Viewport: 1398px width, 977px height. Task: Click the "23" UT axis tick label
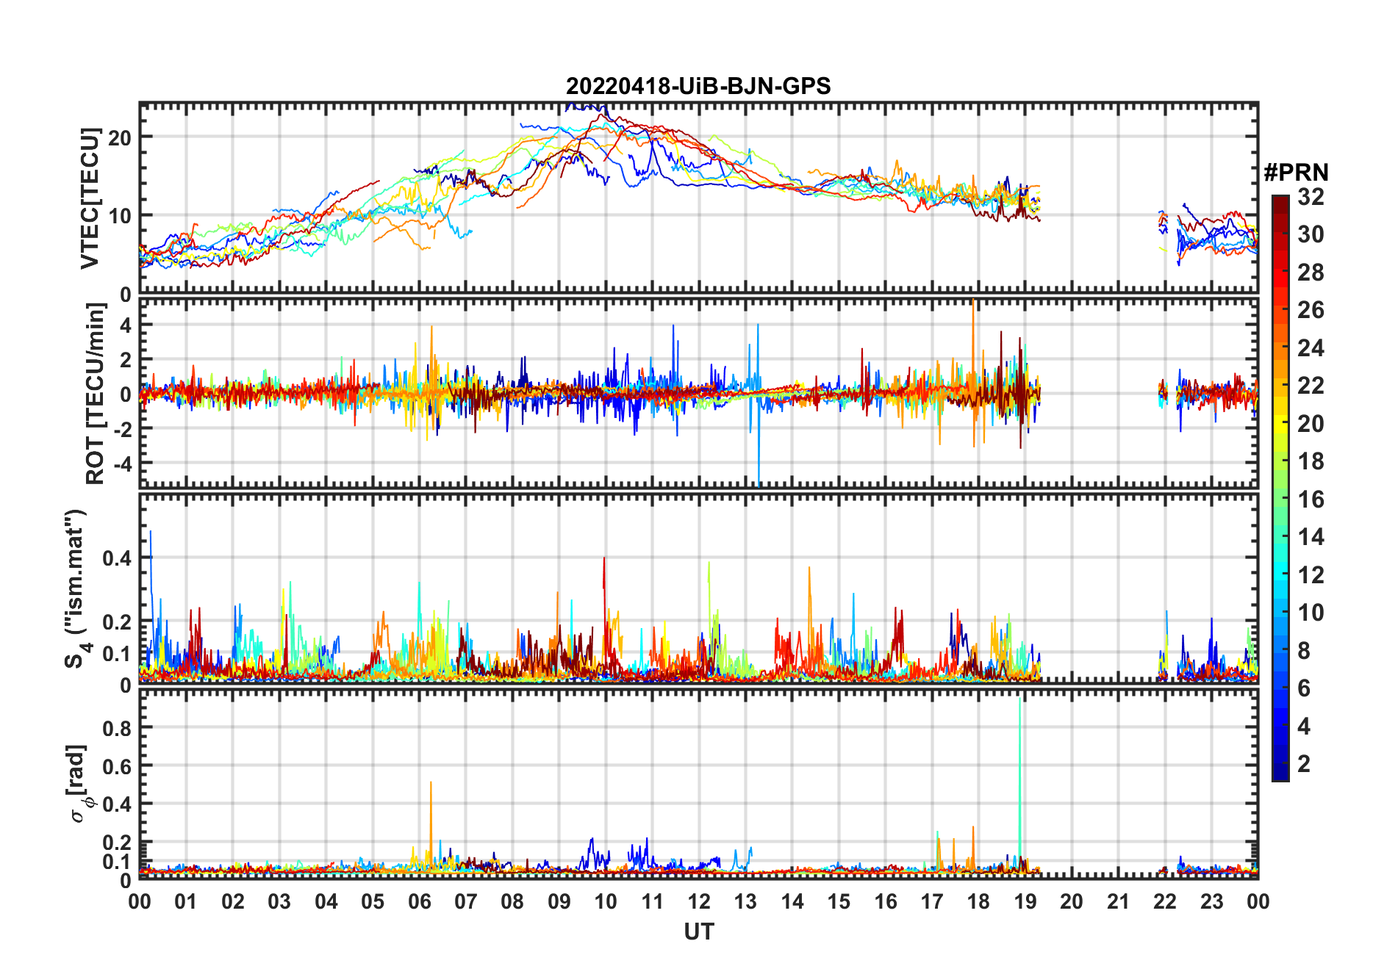pyautogui.click(x=1211, y=901)
